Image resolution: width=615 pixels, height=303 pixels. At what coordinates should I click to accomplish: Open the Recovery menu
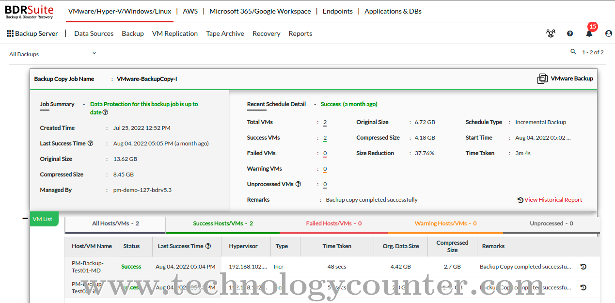coord(266,33)
